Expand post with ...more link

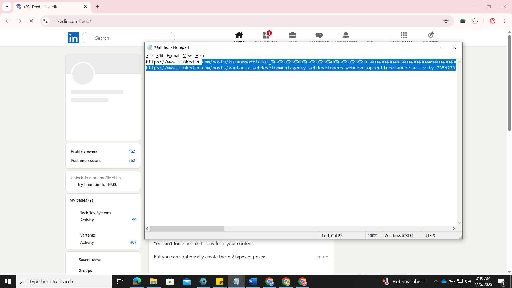321,257
